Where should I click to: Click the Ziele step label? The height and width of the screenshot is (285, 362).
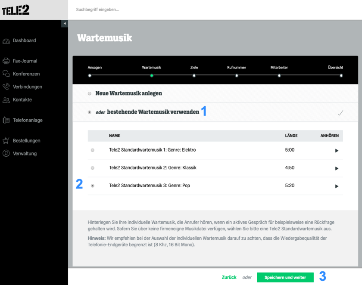click(x=194, y=67)
